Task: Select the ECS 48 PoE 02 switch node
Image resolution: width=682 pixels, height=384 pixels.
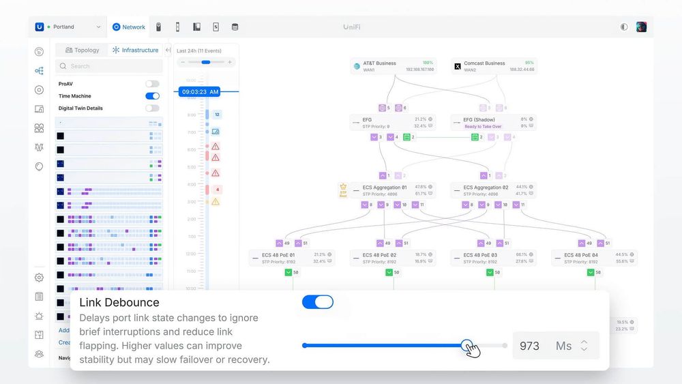Action: coord(394,258)
